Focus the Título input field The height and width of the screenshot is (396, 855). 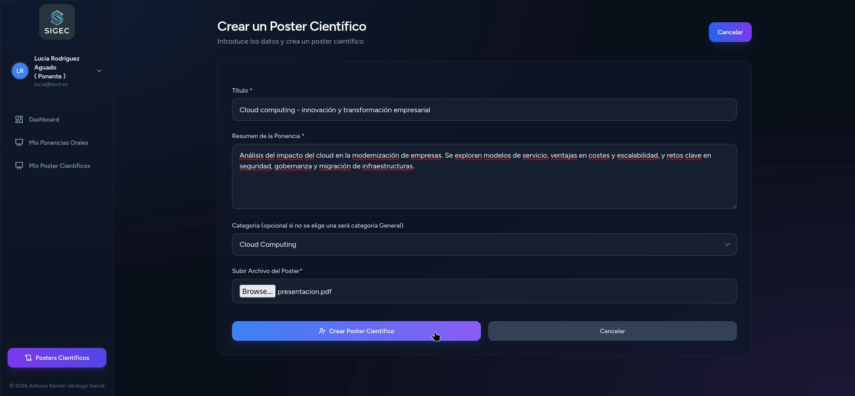click(484, 110)
